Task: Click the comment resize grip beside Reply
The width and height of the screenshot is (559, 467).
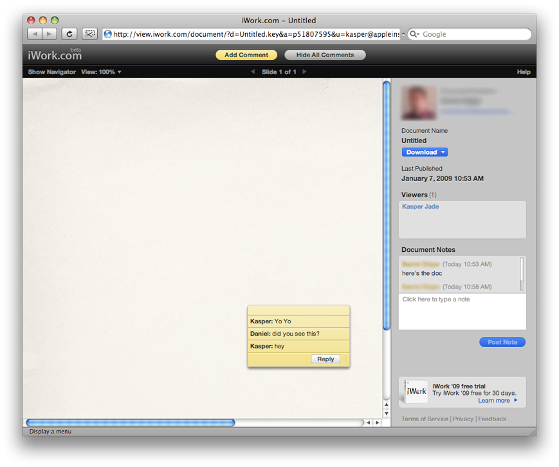Action: coord(346,359)
